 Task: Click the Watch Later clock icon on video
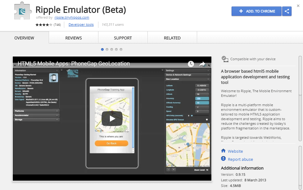[191, 64]
